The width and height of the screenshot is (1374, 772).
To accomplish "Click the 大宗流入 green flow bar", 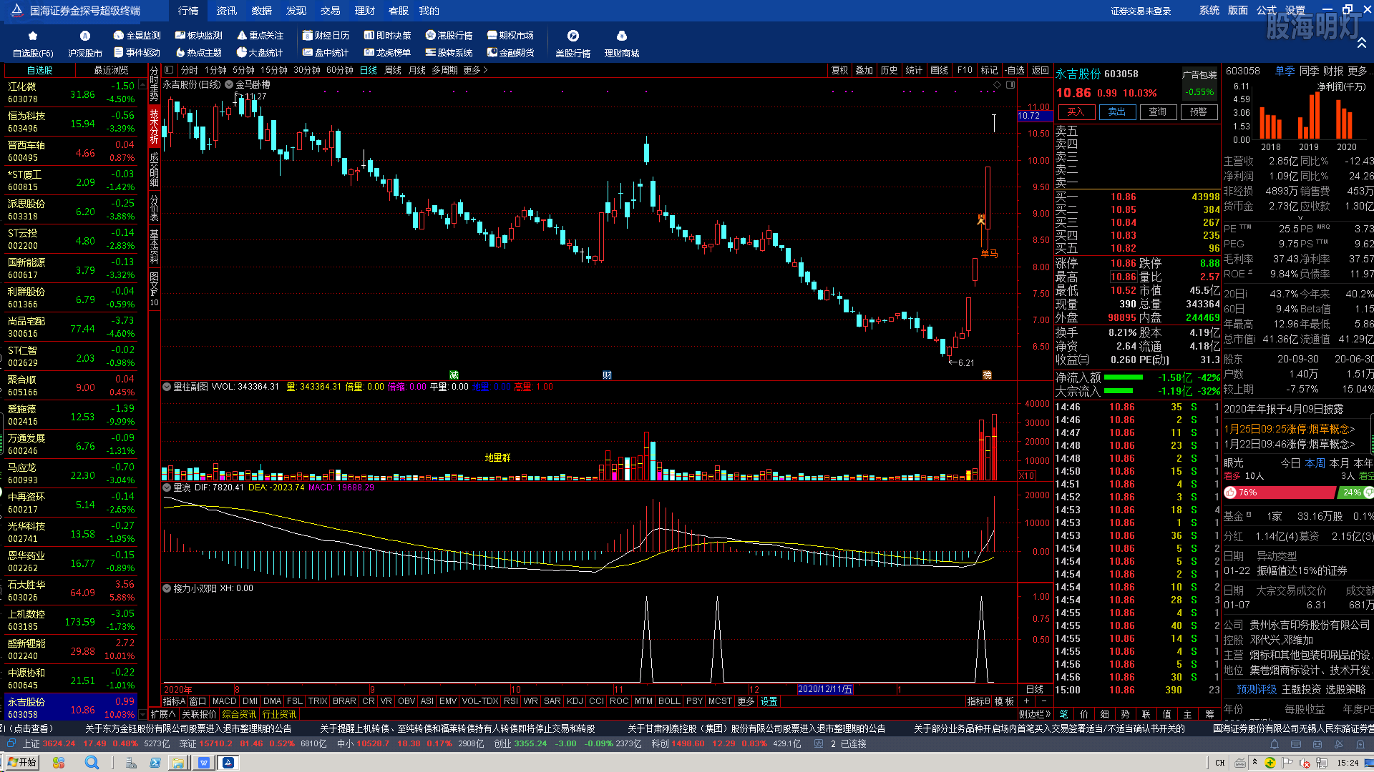I will point(1119,391).
